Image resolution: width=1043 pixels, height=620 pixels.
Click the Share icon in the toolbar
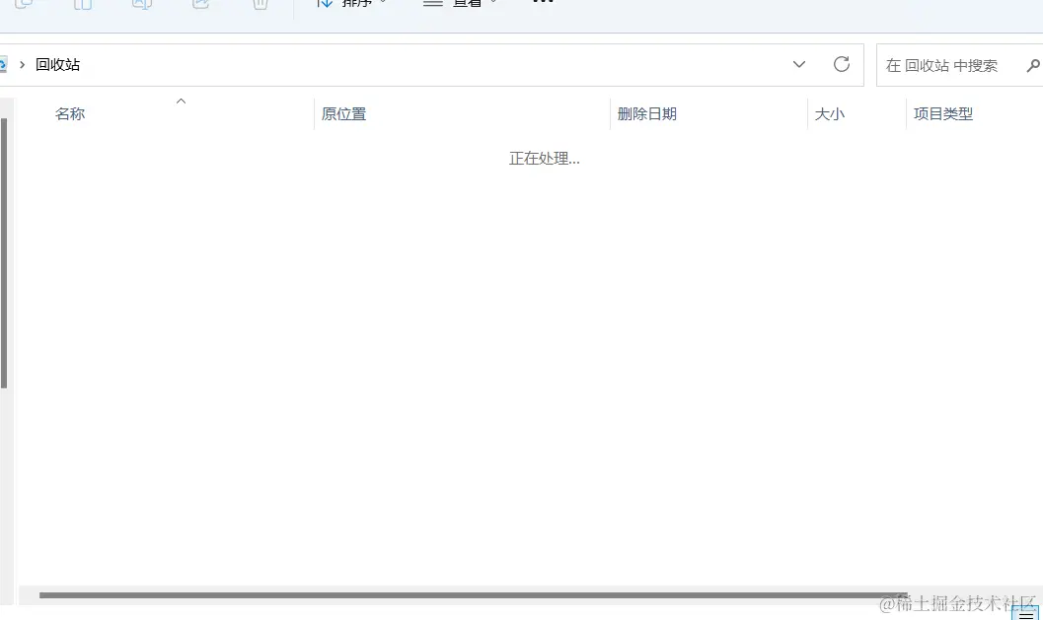[x=201, y=5]
